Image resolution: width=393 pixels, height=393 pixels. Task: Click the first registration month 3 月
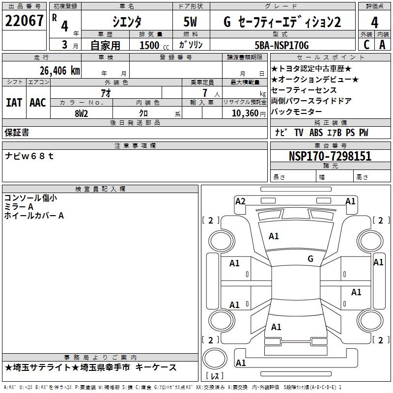70,45
